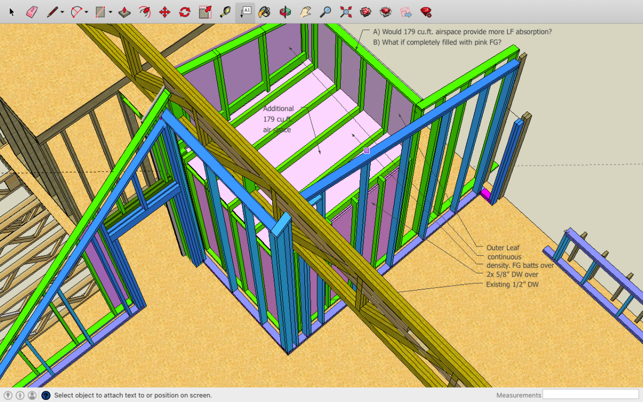Click the Tape Measure tool
Image resolution: width=643 pixels, height=402 pixels.
(x=225, y=11)
